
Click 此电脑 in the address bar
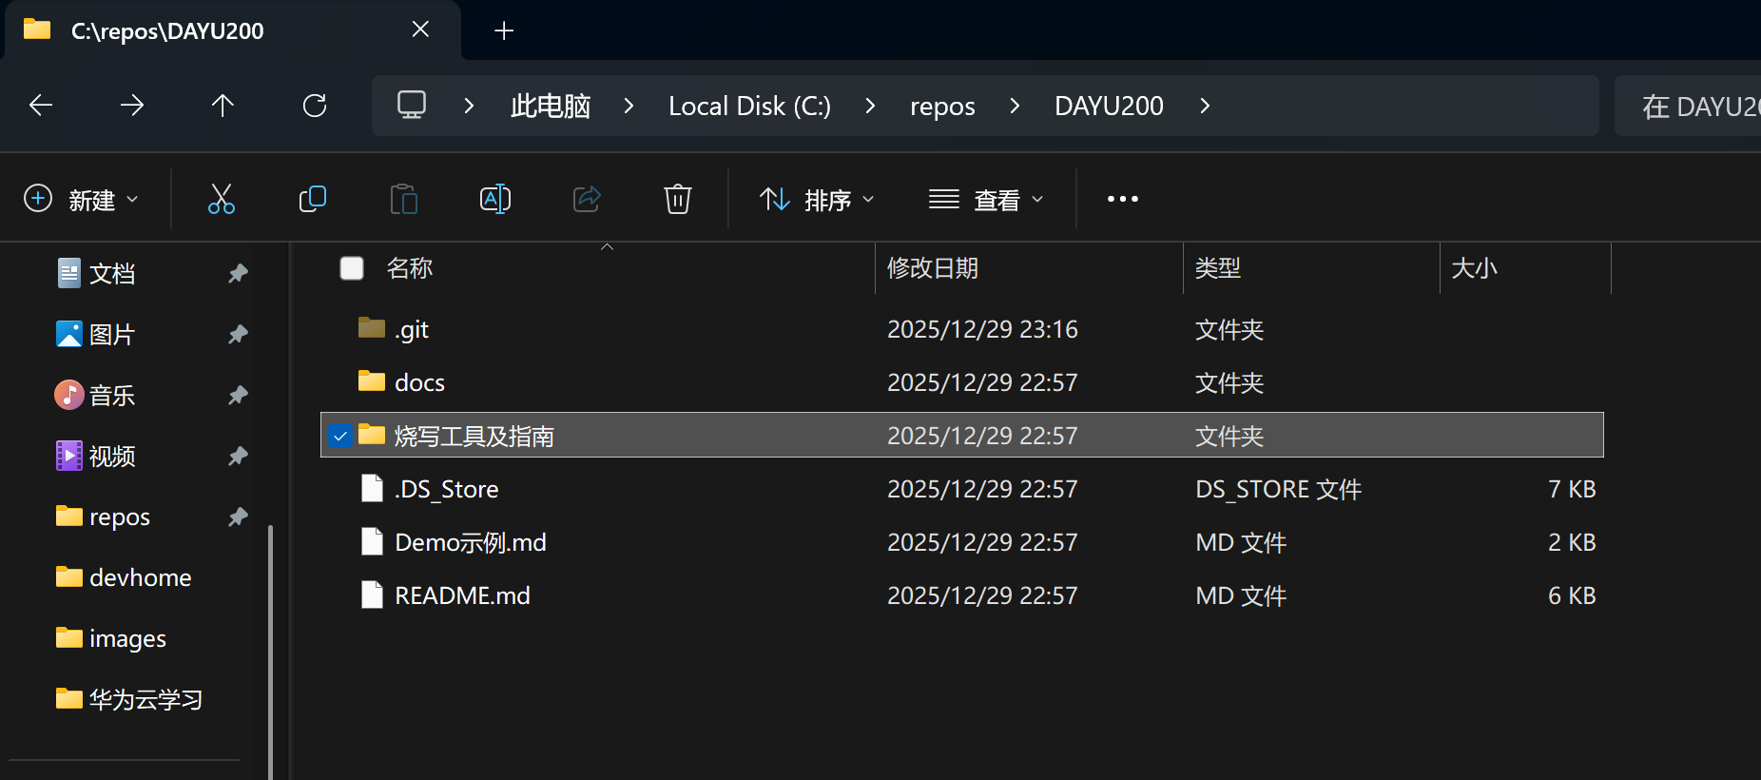pyautogui.click(x=551, y=106)
